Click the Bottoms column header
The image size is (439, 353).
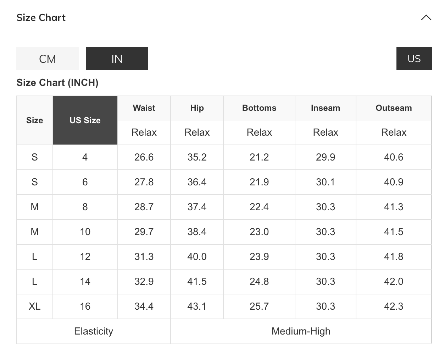click(x=259, y=108)
